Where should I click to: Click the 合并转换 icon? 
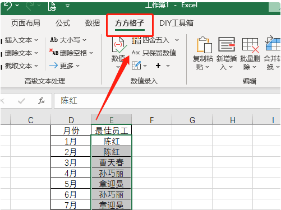[273, 43]
